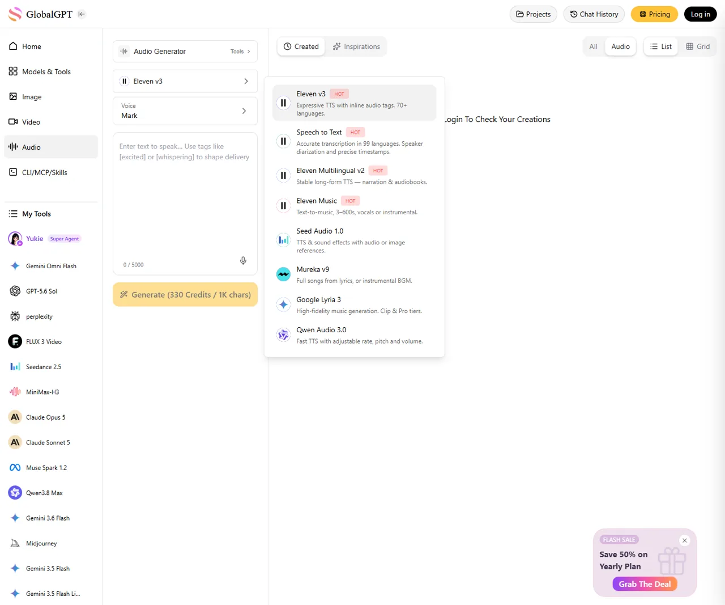Click the GPT-5.6 Sol tool icon

pyautogui.click(x=15, y=291)
